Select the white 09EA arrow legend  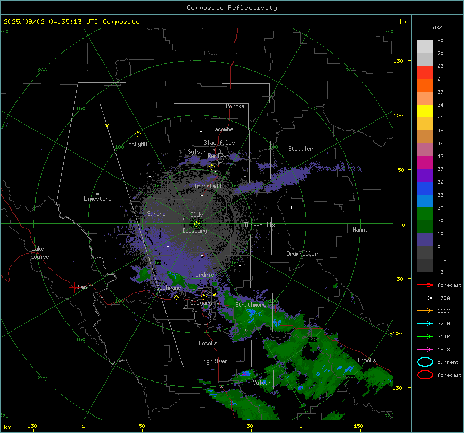click(x=425, y=298)
